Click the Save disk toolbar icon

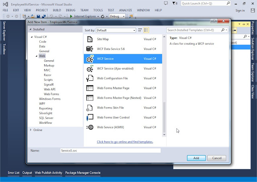tap(39, 16)
